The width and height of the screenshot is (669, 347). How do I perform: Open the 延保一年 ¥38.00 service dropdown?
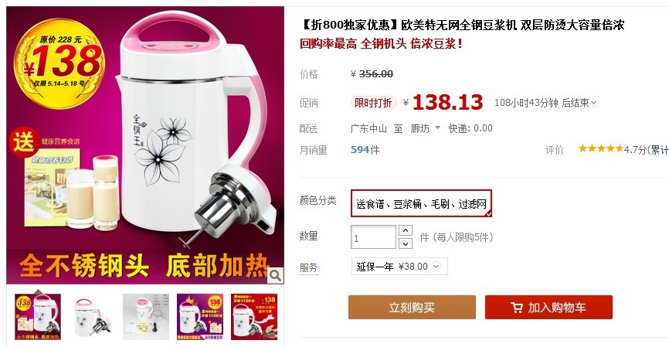[x=399, y=267]
